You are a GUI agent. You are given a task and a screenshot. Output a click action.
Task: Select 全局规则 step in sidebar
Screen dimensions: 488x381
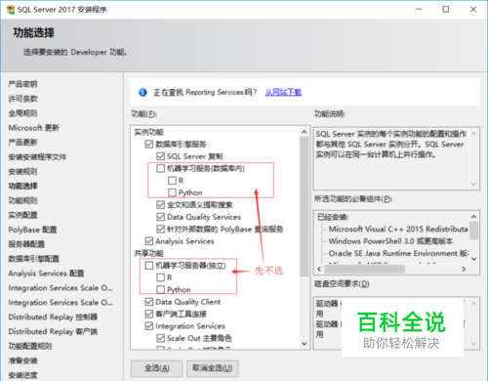(22, 113)
